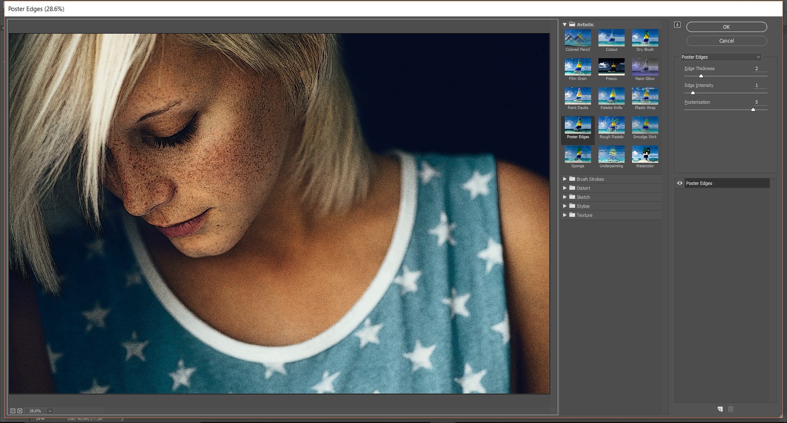This screenshot has height=423, width=787.
Task: Select the Poster Edges entry in effects list
Action: pos(713,183)
